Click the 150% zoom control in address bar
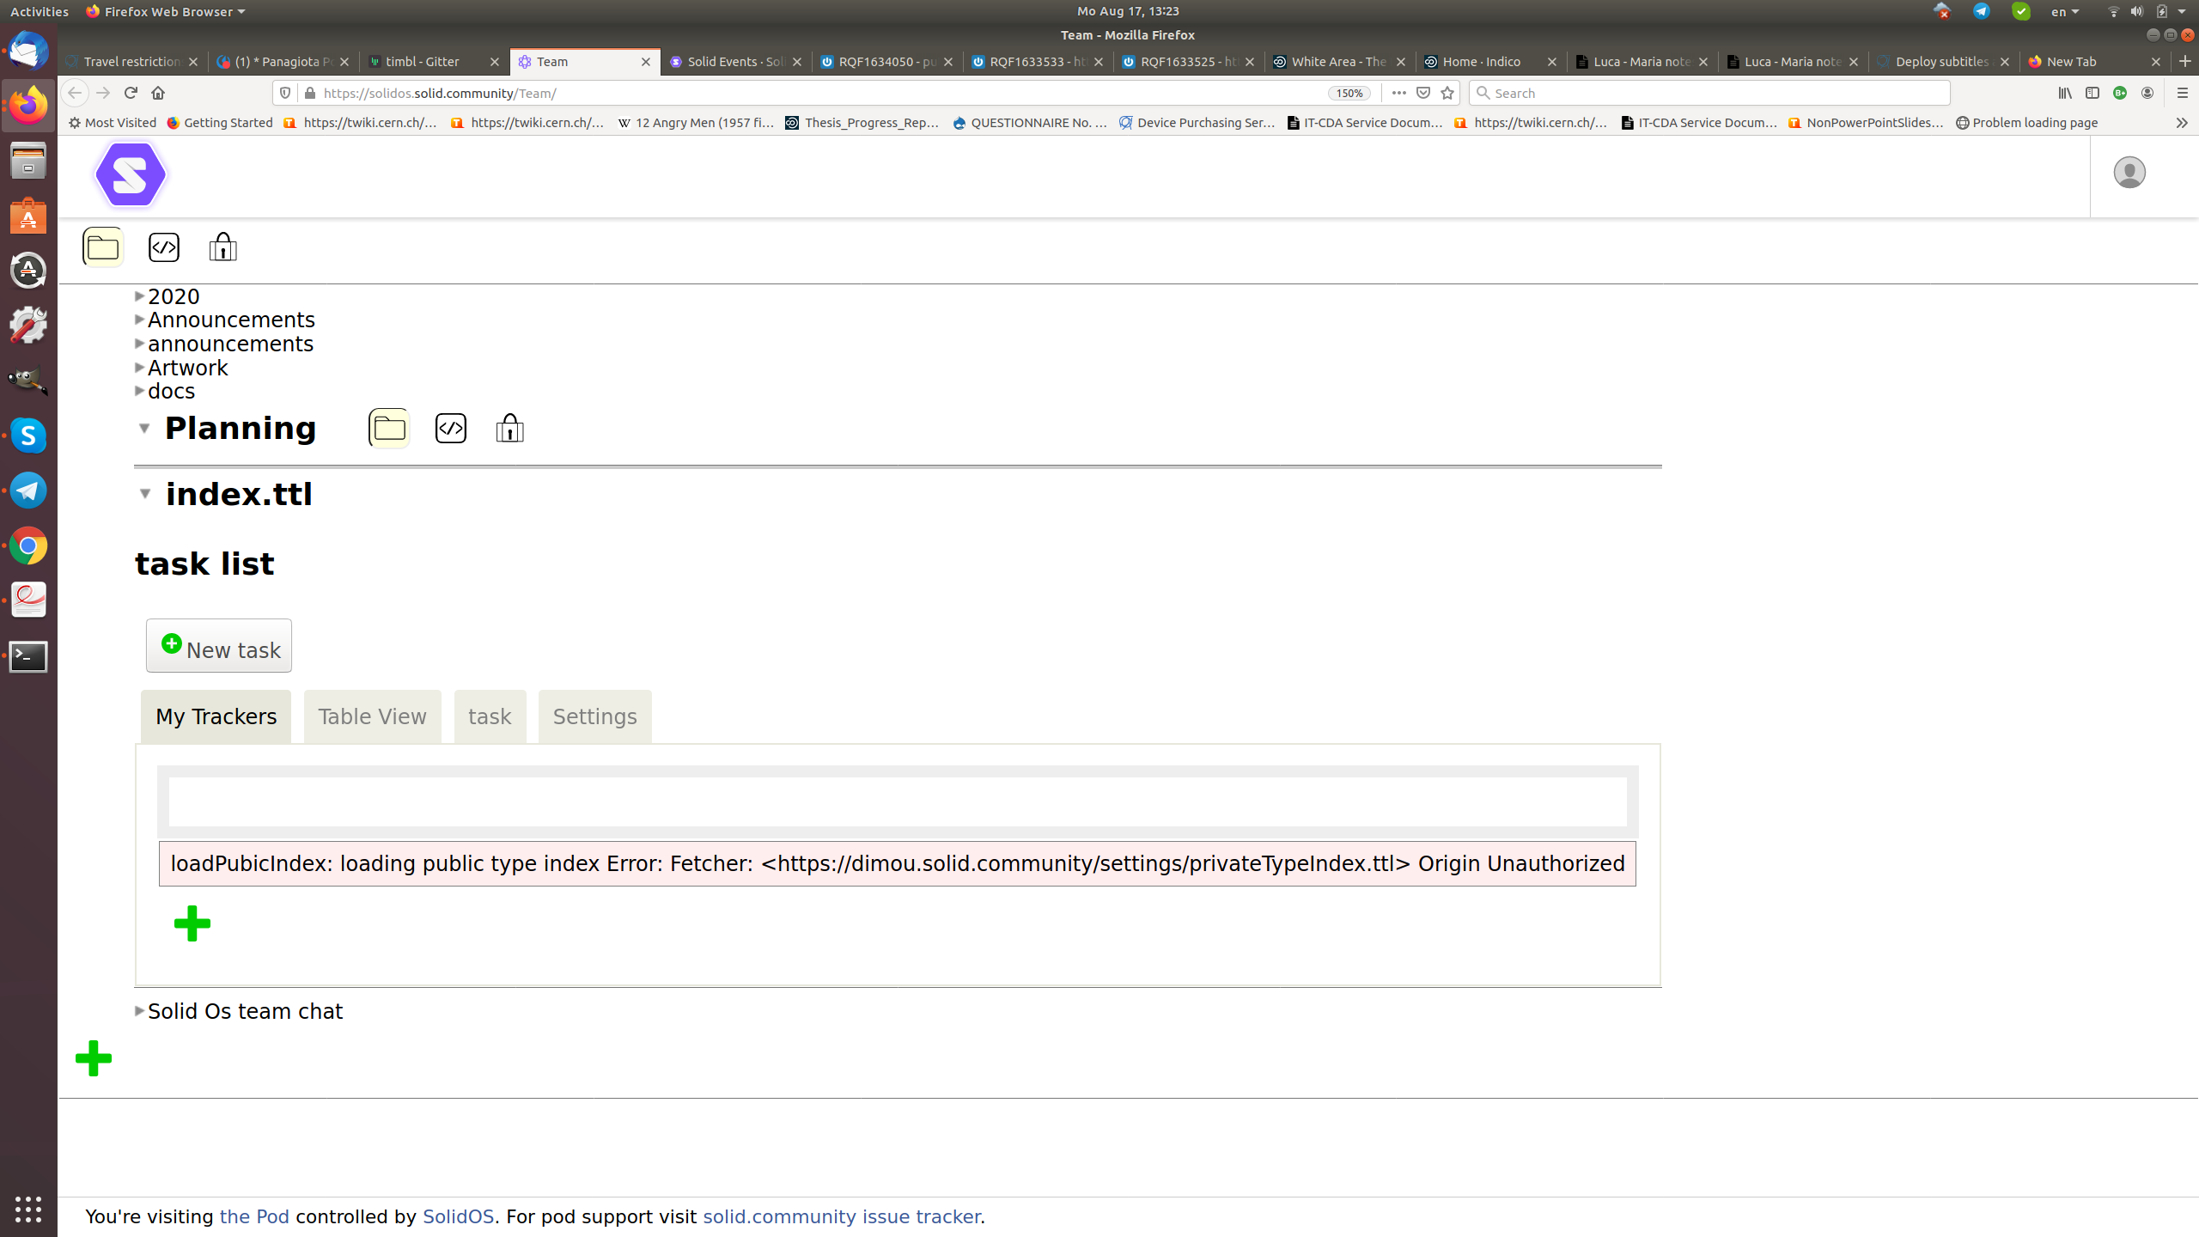2199x1237 pixels. pyautogui.click(x=1347, y=93)
